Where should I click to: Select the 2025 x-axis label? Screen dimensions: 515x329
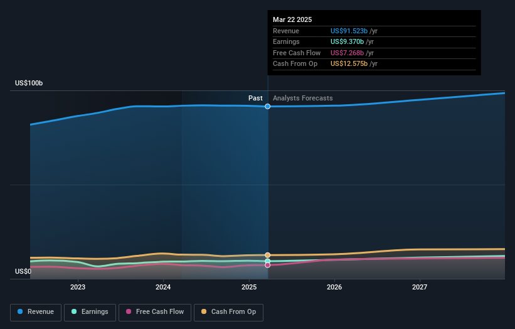(249, 287)
